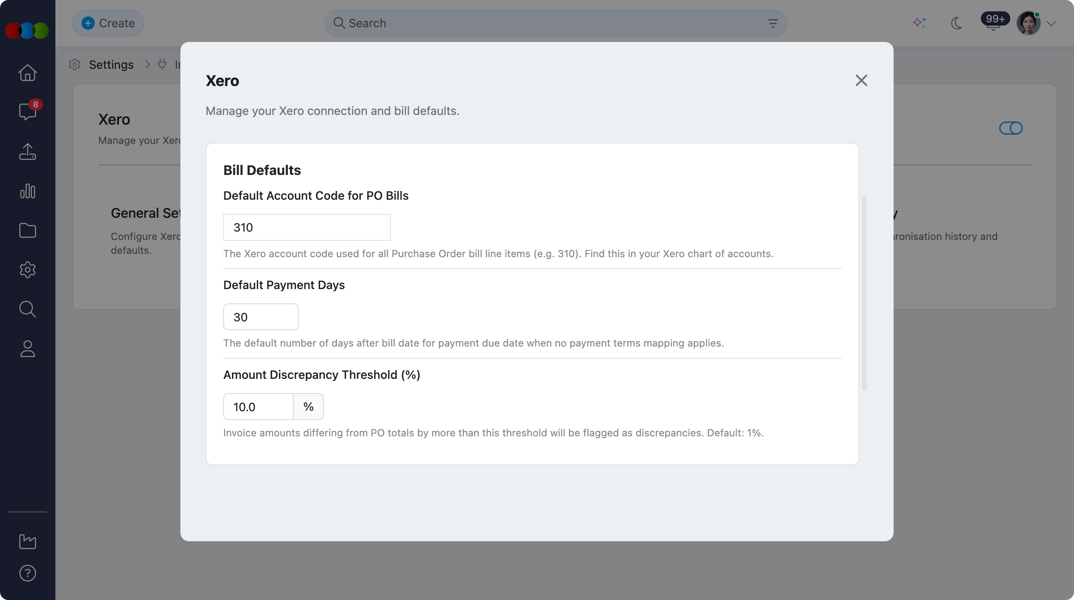Click the Xero account code help text
This screenshot has width=1074, height=600.
498,254
